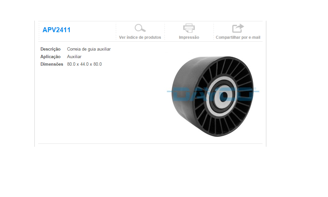Open the 'Ver índice de produtos' link
This screenshot has height=197, width=328.
point(140,37)
